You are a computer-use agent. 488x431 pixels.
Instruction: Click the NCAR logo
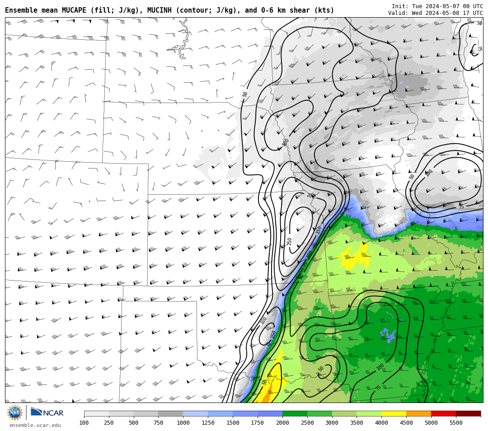47,413
